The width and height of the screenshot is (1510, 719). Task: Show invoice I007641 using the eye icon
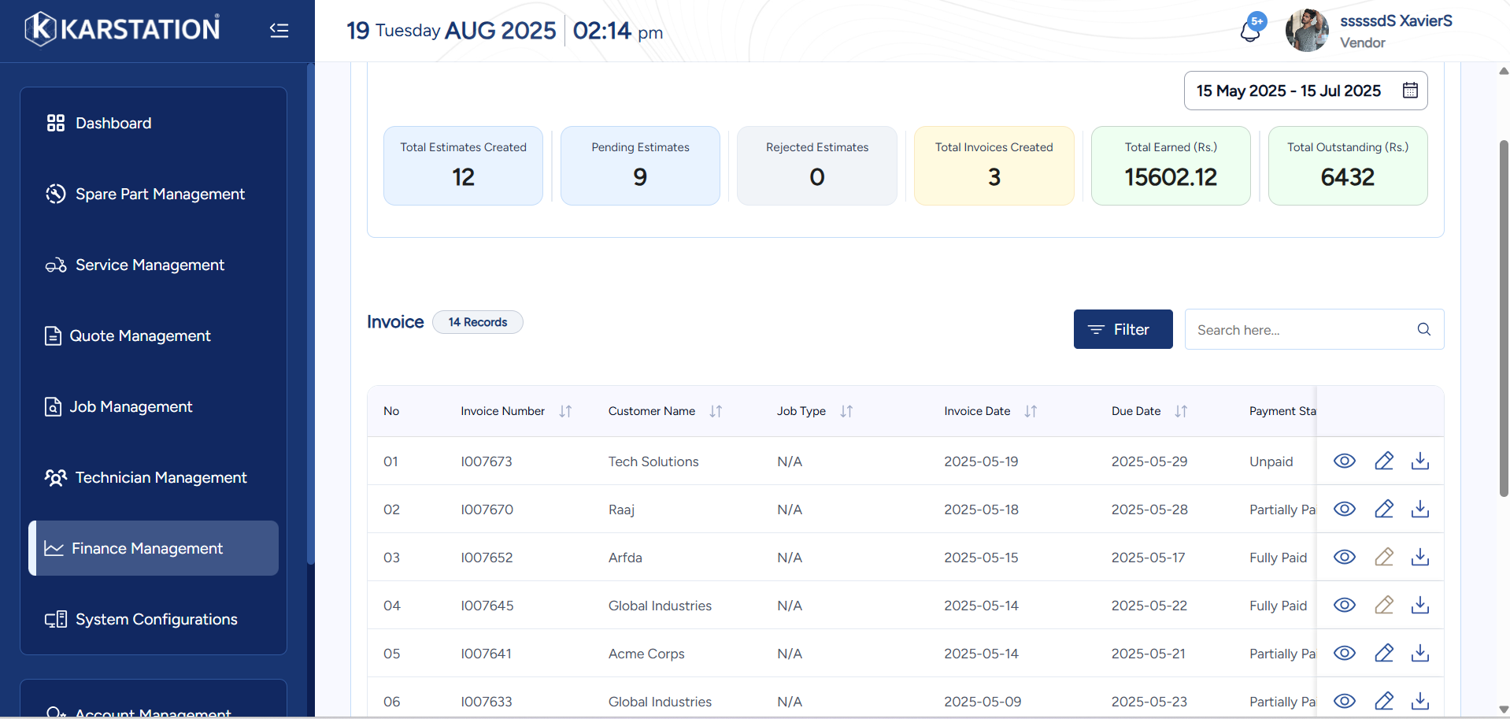coord(1344,653)
